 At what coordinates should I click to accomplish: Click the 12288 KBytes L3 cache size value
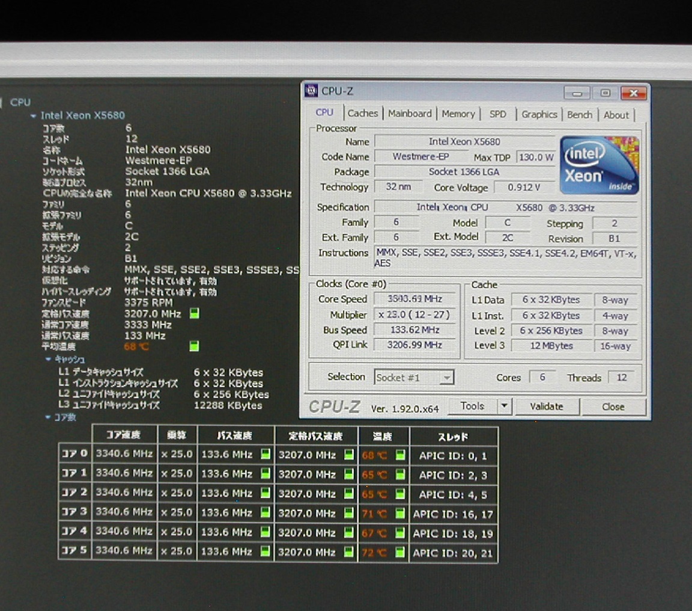click(228, 405)
